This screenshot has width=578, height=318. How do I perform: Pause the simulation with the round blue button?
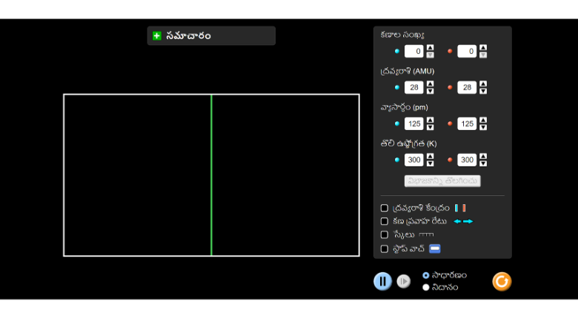click(x=382, y=281)
